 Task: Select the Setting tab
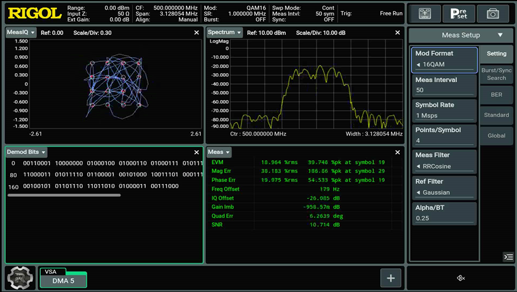[x=496, y=53]
